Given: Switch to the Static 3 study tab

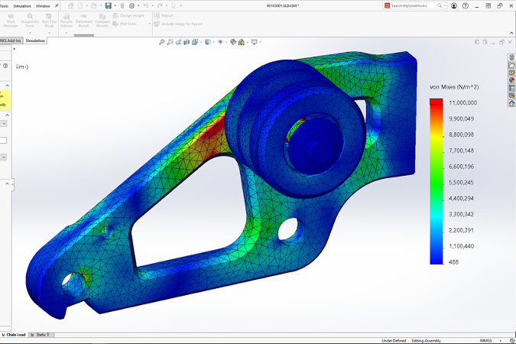Looking at the screenshot, I should click(x=42, y=335).
